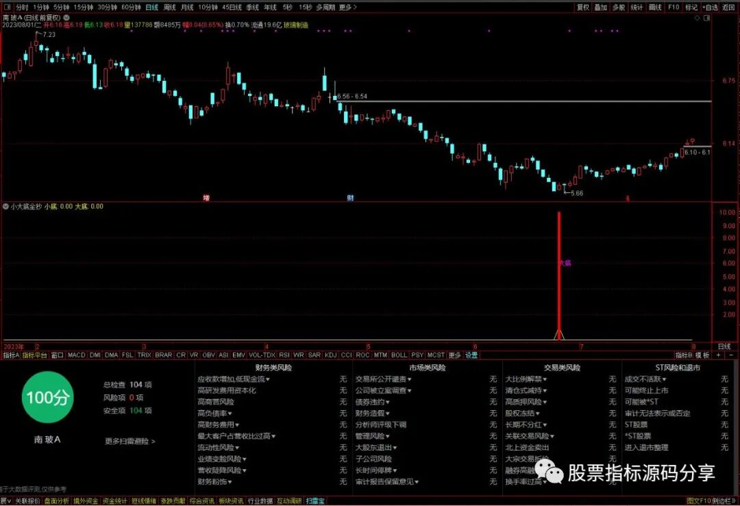The height and width of the screenshot is (506, 740).
Task: Expand 流动性风险 risk item
Action: [x=218, y=448]
